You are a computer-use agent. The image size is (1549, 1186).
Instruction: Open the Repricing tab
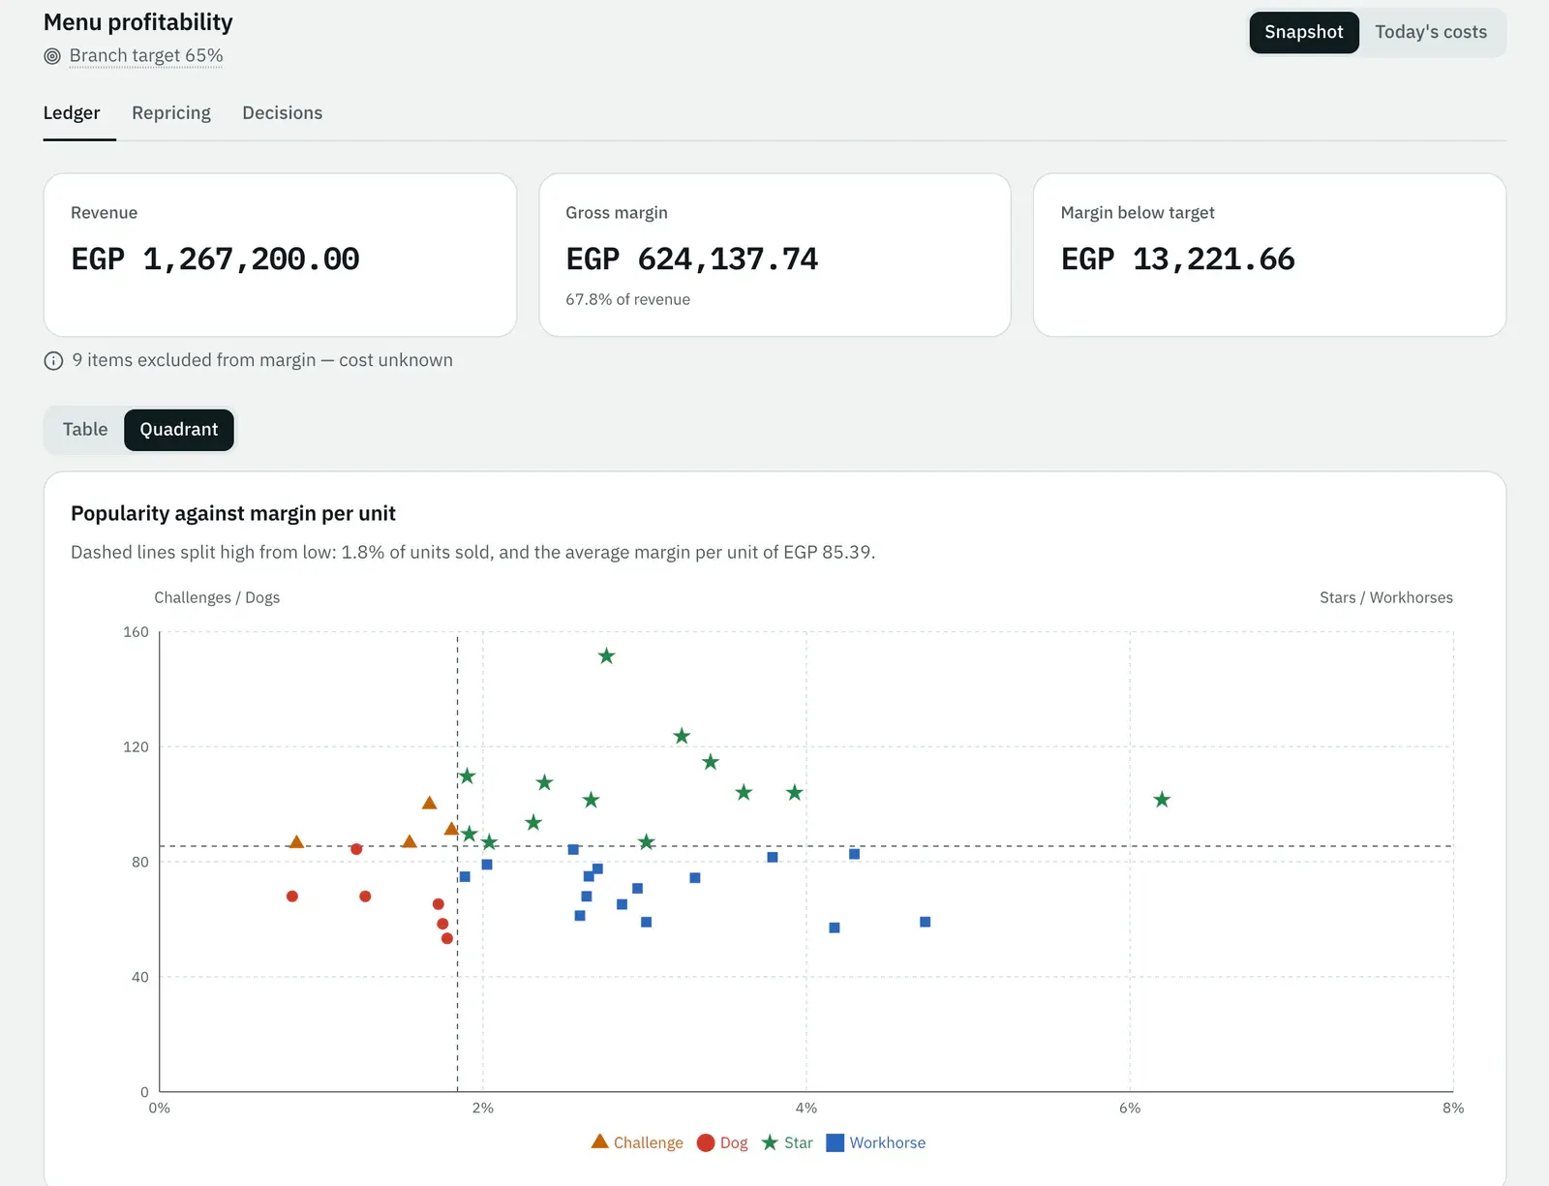click(x=171, y=112)
